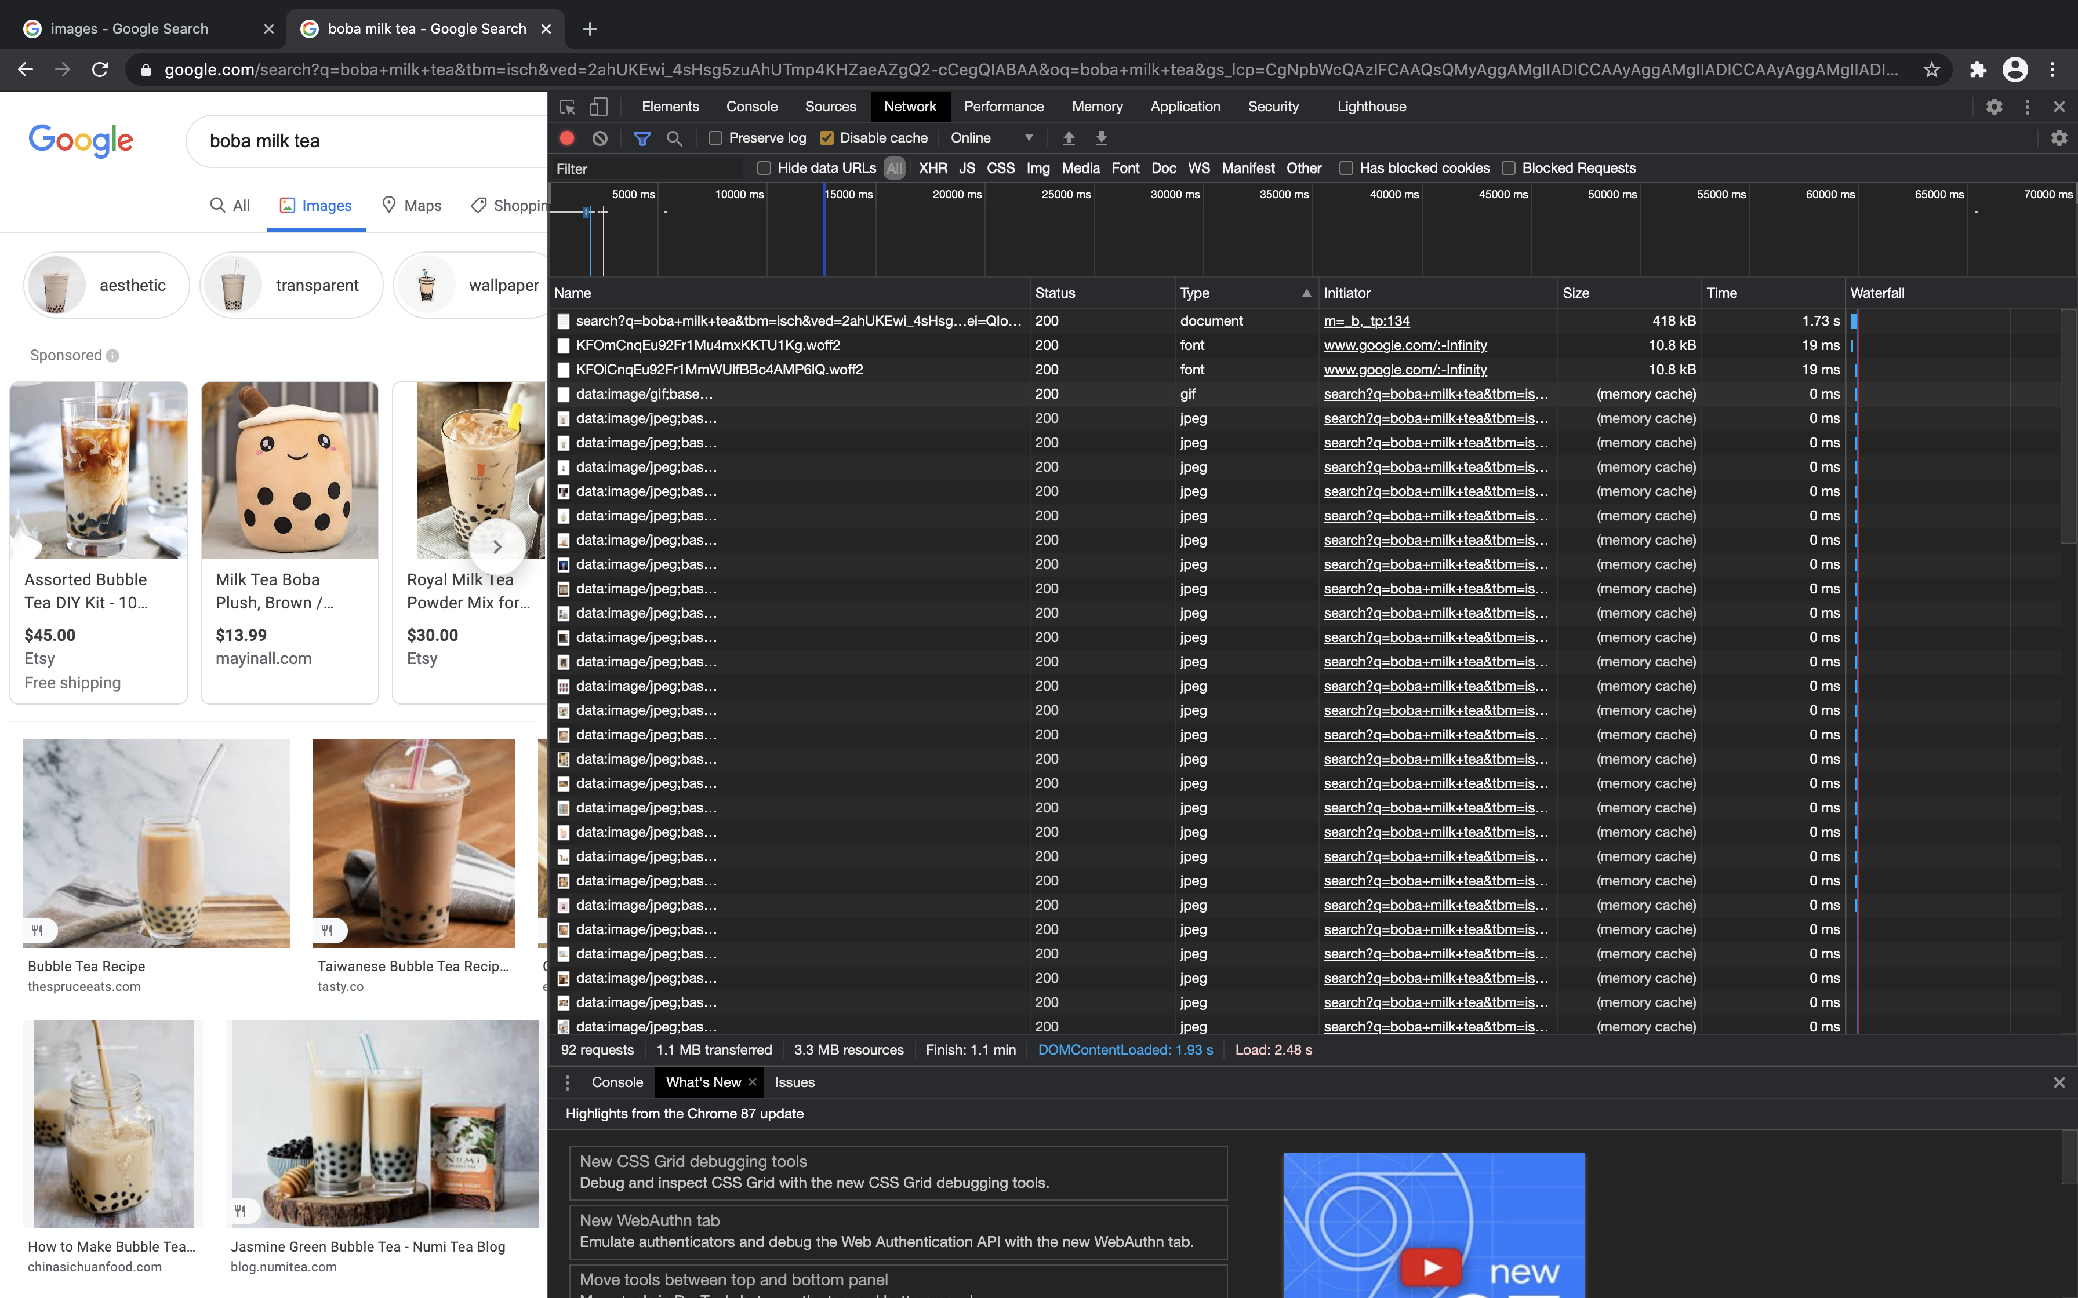Stop recording network log
This screenshot has height=1298, width=2078.
(x=566, y=137)
